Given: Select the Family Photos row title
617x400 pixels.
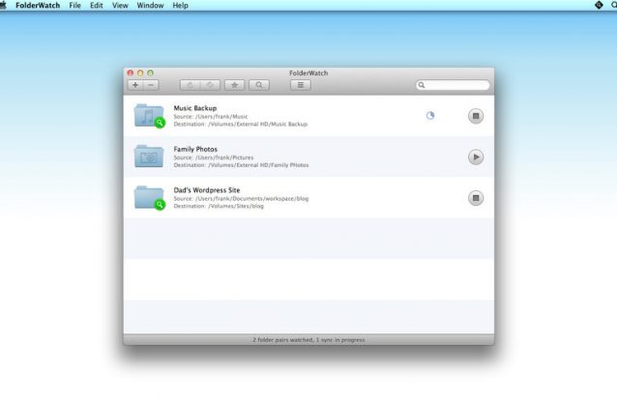Looking at the screenshot, I should (x=195, y=149).
